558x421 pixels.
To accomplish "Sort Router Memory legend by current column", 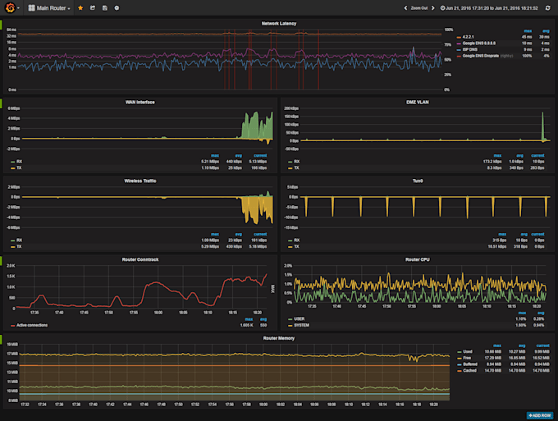I will coord(542,345).
